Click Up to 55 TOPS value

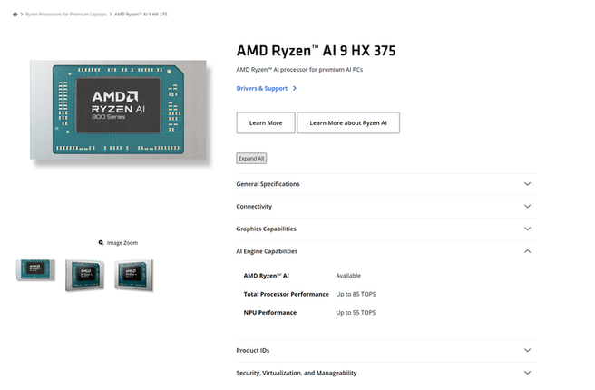356,313
